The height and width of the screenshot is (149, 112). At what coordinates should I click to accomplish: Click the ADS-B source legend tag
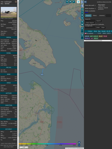(x=87, y=36)
